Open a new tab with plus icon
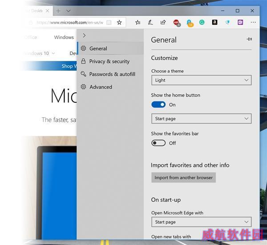This screenshot has width=267, height=245. [x=58, y=11]
